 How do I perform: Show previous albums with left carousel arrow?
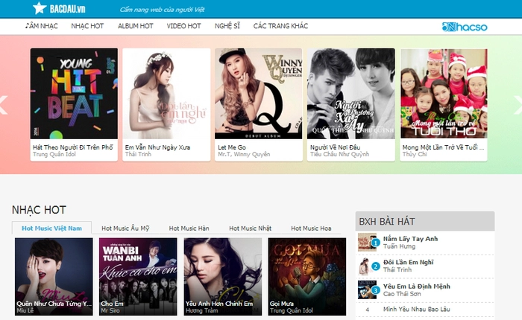click(x=3, y=105)
